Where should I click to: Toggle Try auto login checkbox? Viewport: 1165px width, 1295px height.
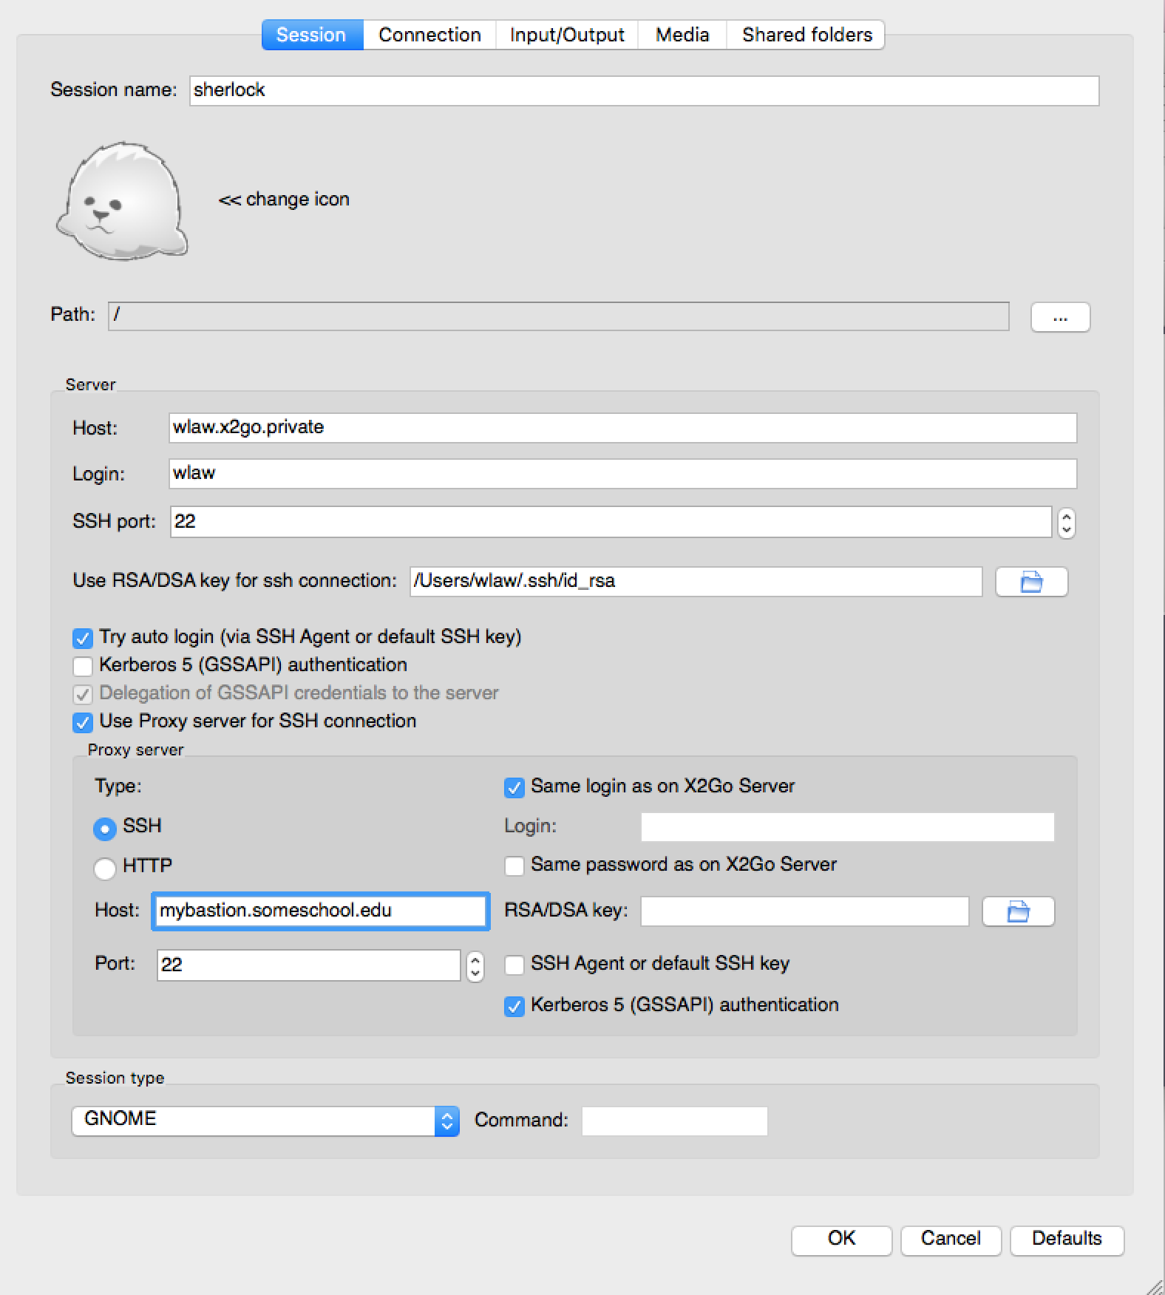click(x=83, y=637)
